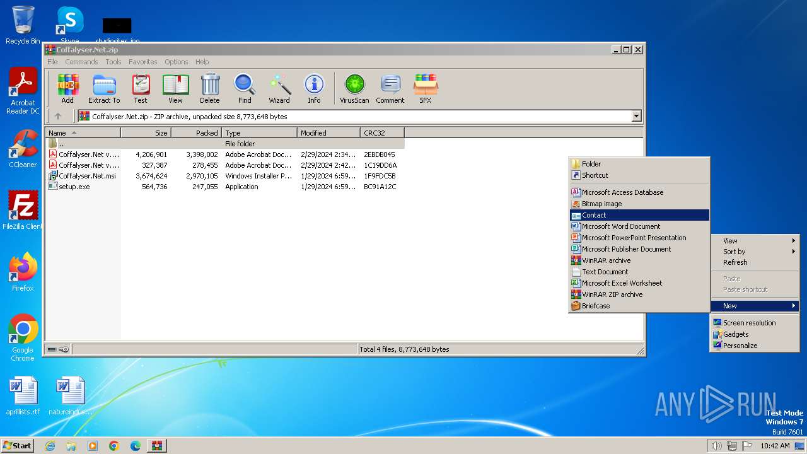The height and width of the screenshot is (454, 807).
Task: Open the Find magnifier tool
Action: [245, 89]
